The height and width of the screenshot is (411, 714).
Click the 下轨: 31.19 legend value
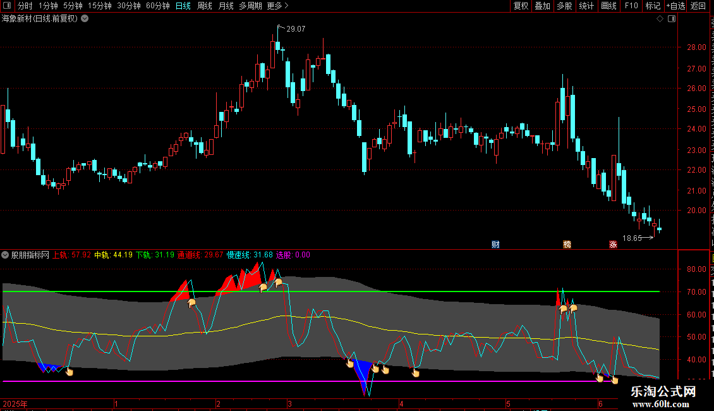(155, 255)
